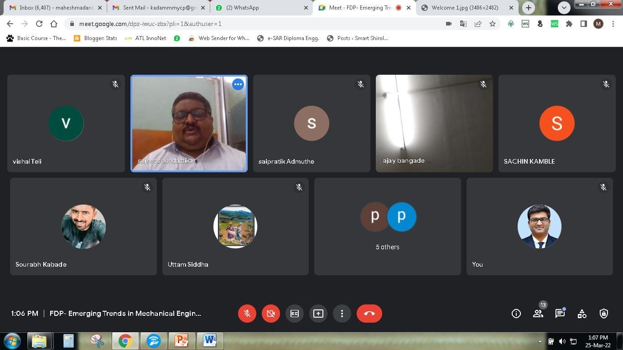Open meeting details info icon
The height and width of the screenshot is (350, 623).
(x=516, y=314)
